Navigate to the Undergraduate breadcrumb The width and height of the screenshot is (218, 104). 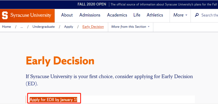pos(43,27)
